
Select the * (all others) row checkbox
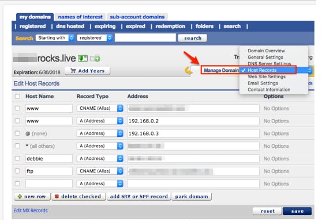point(17,146)
